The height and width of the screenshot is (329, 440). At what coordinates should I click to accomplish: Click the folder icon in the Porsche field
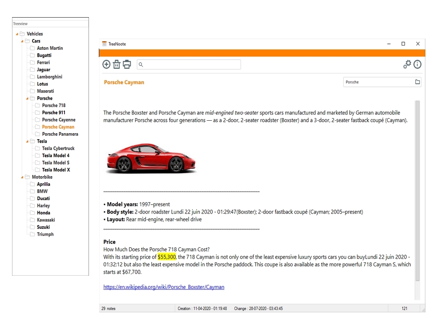(x=418, y=82)
